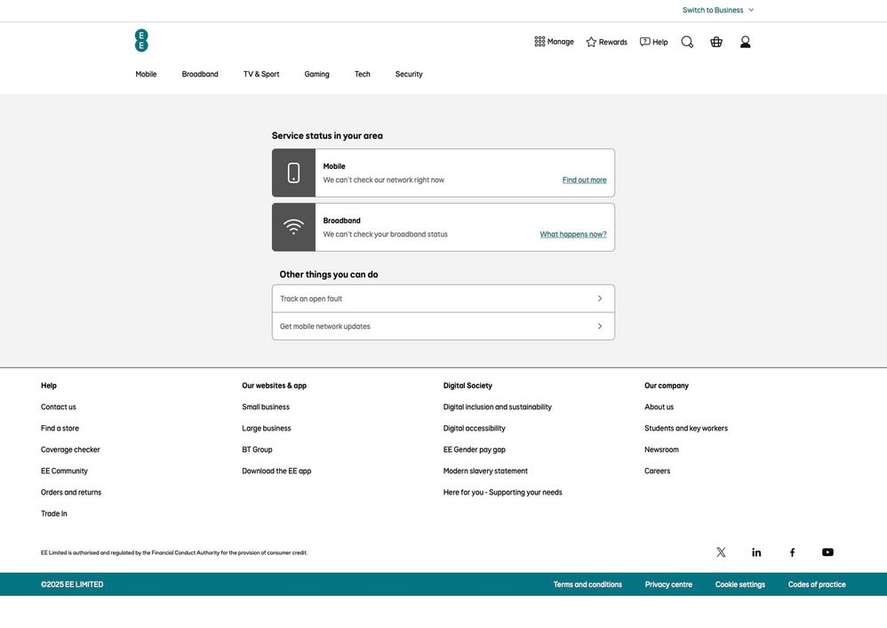Visit EE's YouTube channel
Image resolution: width=887 pixels, height=628 pixels.
click(827, 552)
